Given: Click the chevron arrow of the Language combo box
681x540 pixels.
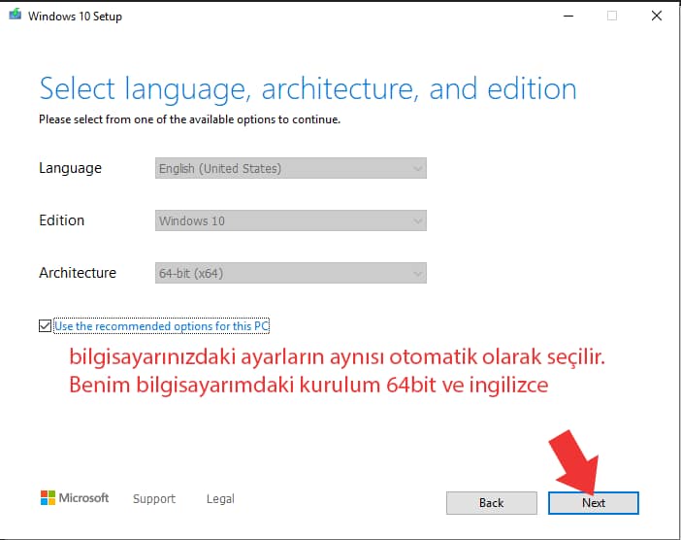Looking at the screenshot, I should pos(417,169).
